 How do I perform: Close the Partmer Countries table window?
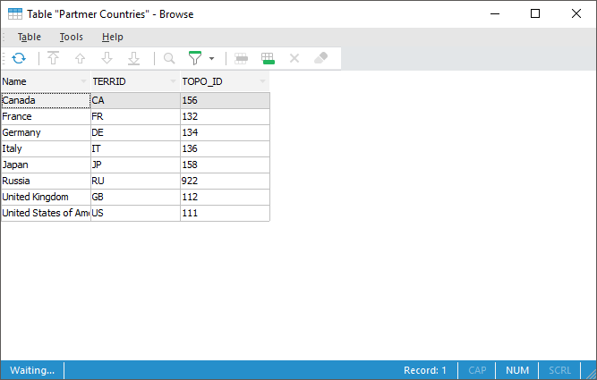(576, 13)
